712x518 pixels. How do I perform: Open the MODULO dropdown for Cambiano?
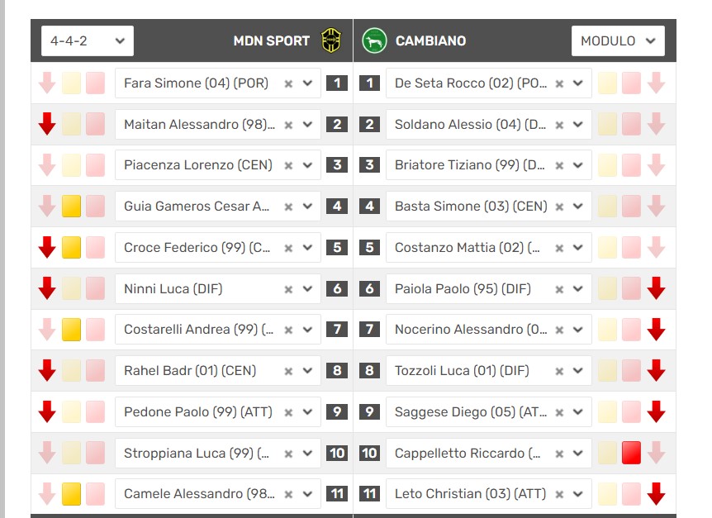(618, 40)
